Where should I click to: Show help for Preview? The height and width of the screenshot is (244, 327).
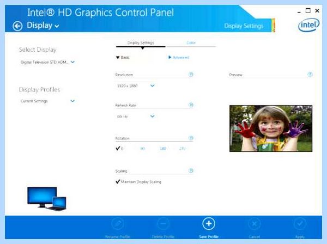(310, 74)
